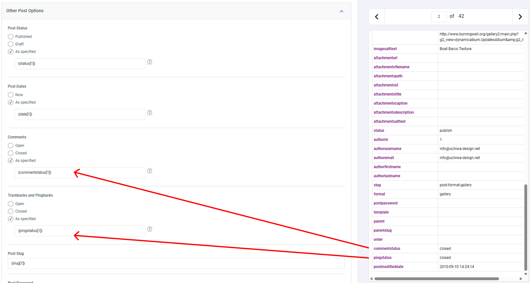
Task: Click the Post Slug input field
Action: [176, 263]
